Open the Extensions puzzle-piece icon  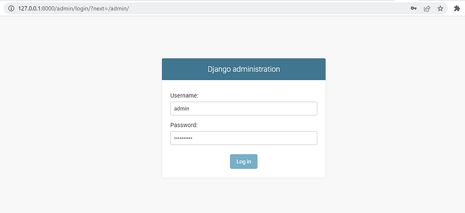457,9
